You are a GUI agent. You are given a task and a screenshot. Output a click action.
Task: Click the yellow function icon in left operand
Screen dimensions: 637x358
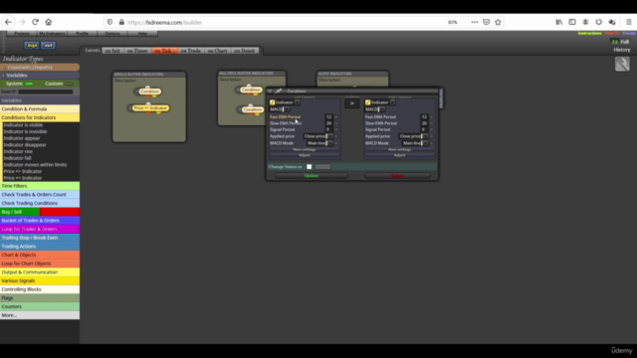coord(272,102)
